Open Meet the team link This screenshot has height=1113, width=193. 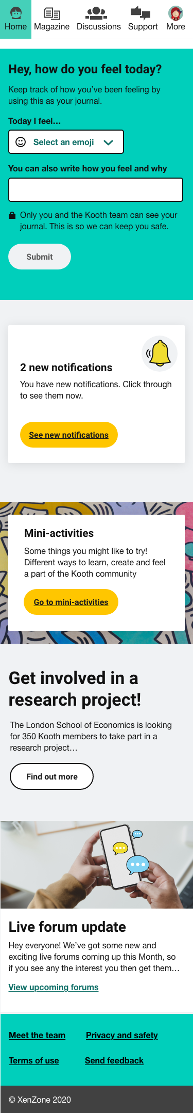pos(37,1035)
